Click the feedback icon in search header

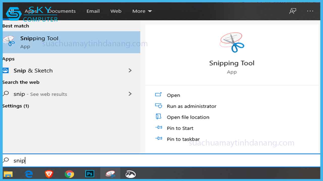293,11
